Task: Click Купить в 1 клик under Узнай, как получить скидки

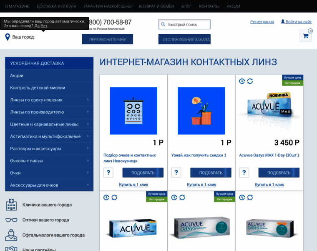Action: point(201,184)
